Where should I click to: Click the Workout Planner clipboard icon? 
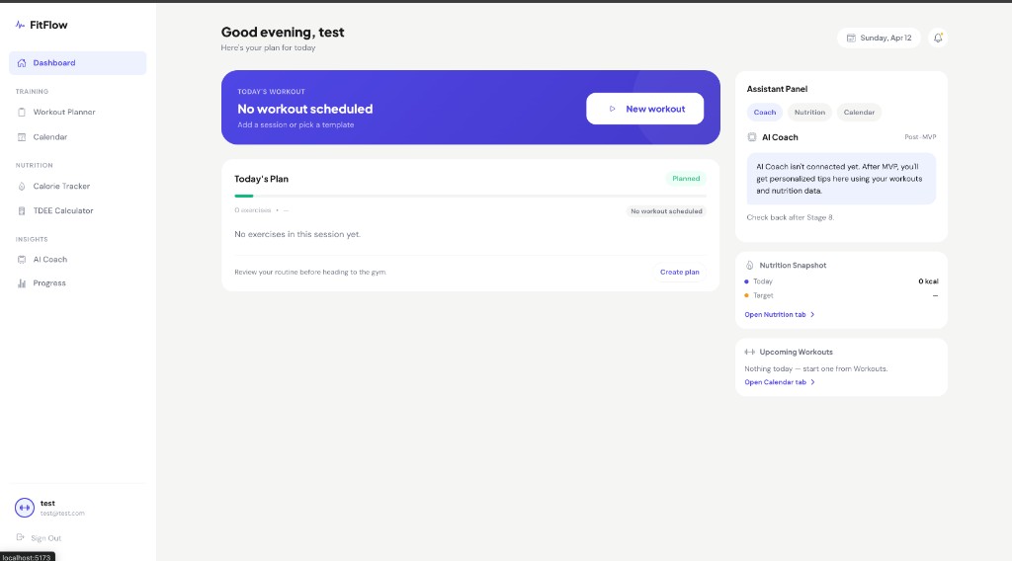pos(22,113)
